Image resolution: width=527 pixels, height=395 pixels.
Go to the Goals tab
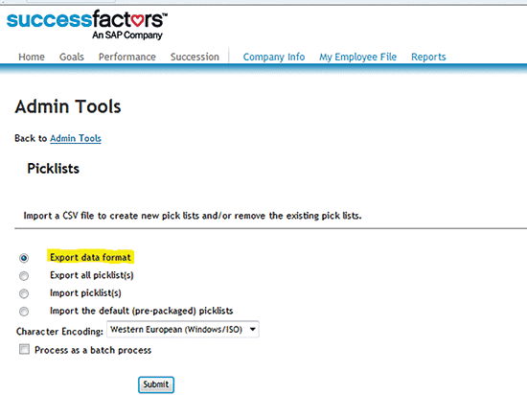click(x=72, y=57)
